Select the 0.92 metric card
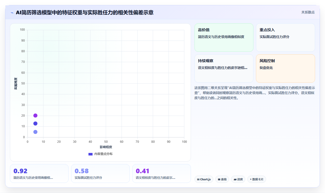The width and height of the screenshot is (325, 193). 39,173
